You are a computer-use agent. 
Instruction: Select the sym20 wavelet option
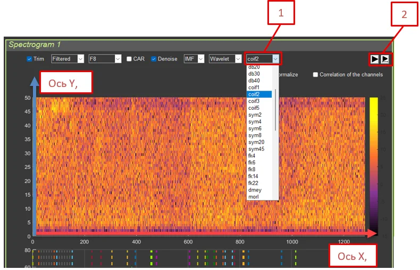(256, 142)
